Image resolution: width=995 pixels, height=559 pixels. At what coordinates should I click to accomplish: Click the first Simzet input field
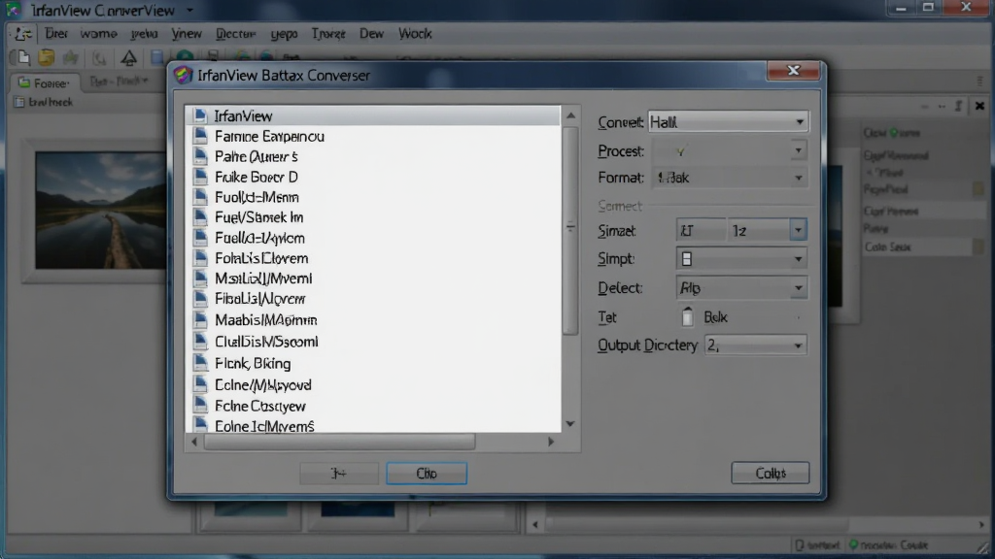pos(701,230)
